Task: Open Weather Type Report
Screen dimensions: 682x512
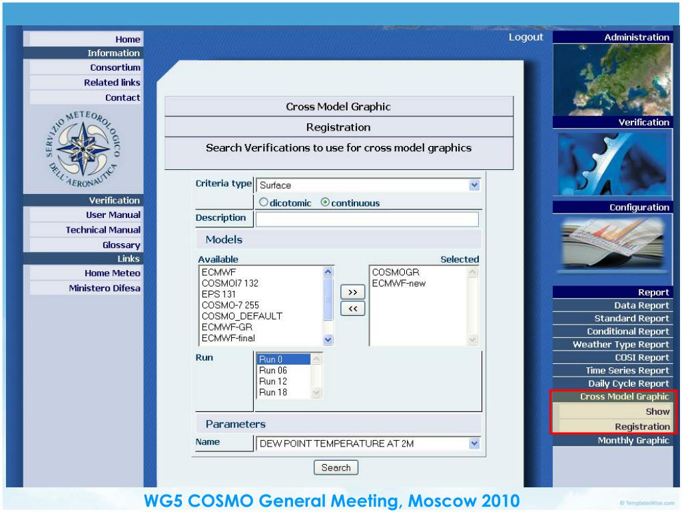Action: [x=613, y=345]
